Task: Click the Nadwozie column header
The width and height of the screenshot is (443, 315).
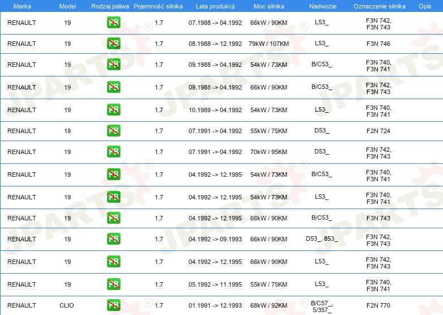Action: coord(323,6)
